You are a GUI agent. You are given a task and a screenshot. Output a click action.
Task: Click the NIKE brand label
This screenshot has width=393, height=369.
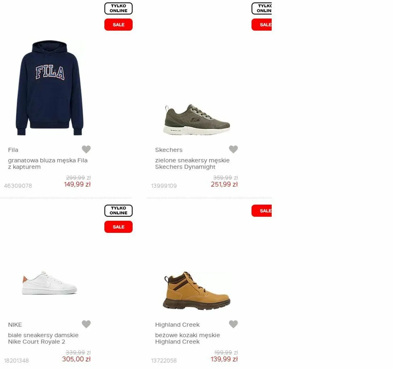[15, 325]
